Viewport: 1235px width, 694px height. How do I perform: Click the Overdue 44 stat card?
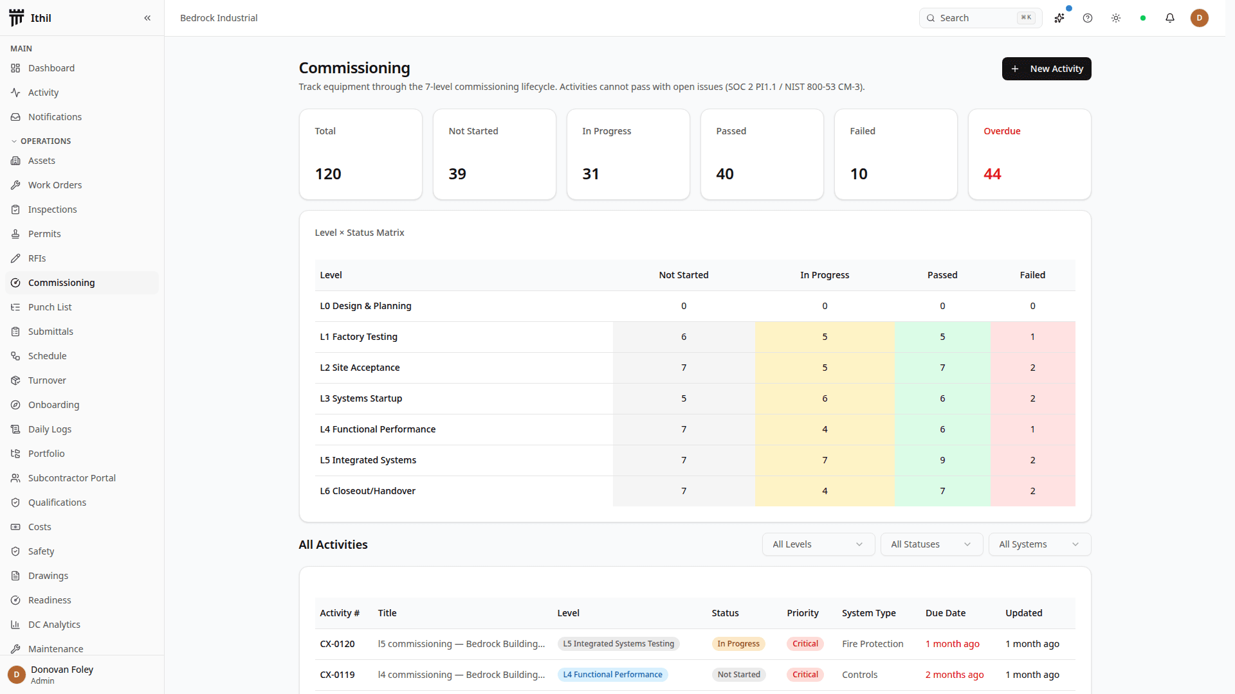click(x=1029, y=154)
